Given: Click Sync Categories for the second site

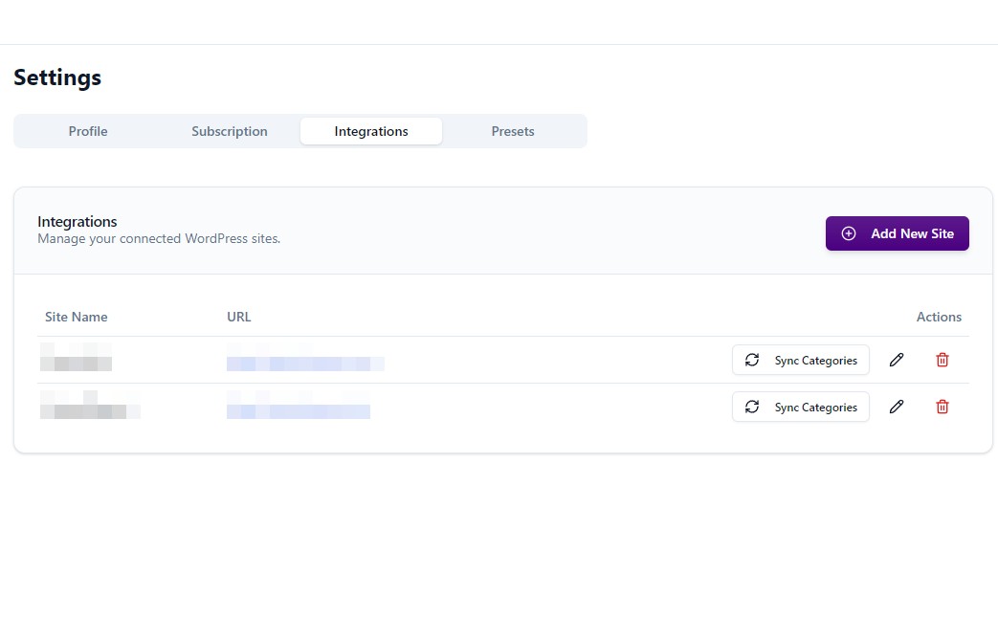Looking at the screenshot, I should click(801, 407).
